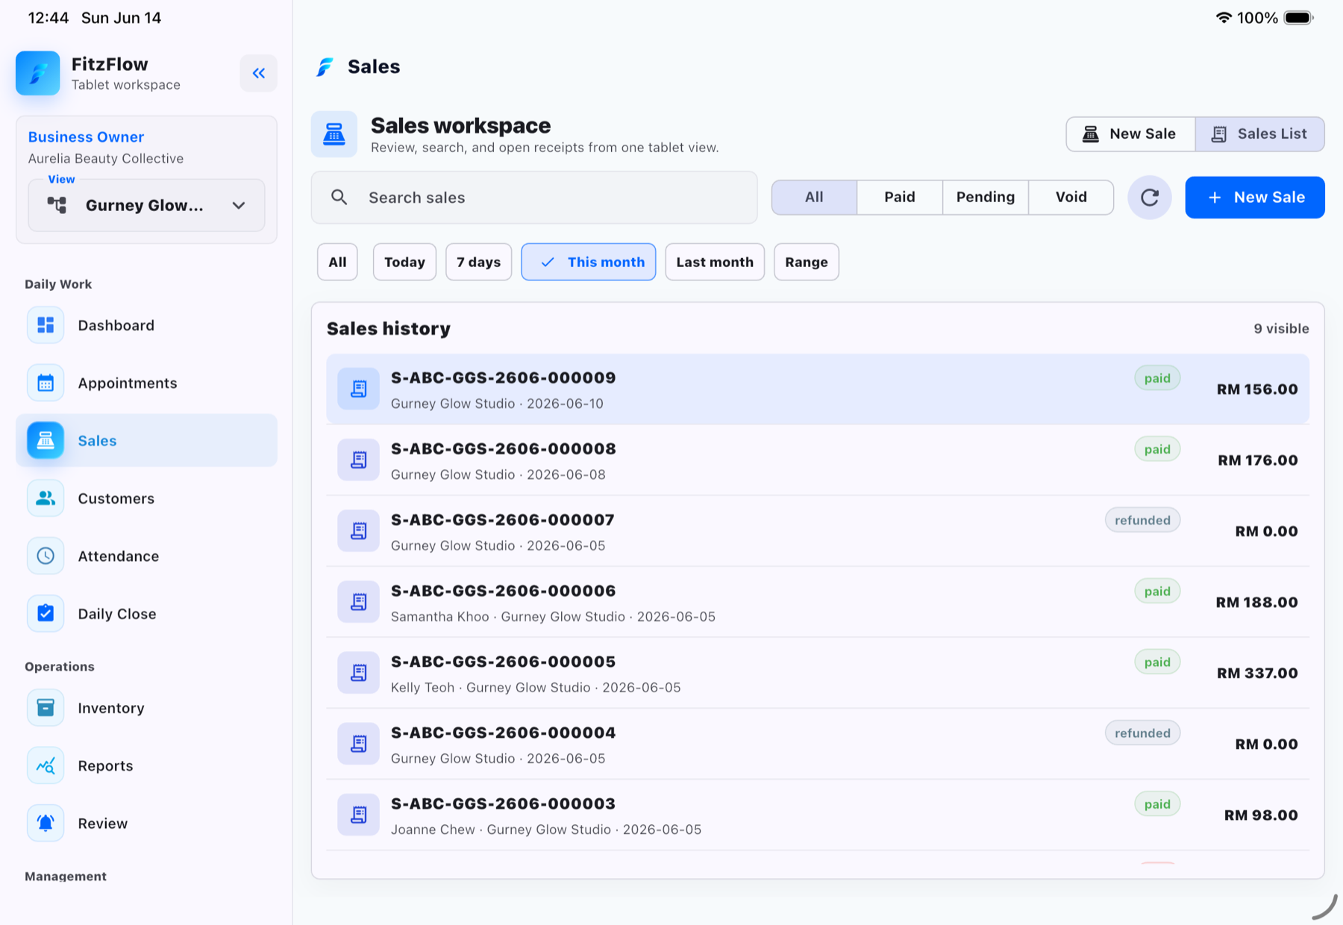Viewport: 1343px width, 925px height.
Task: Click receipt icon of sale 000007
Action: pyautogui.click(x=359, y=530)
